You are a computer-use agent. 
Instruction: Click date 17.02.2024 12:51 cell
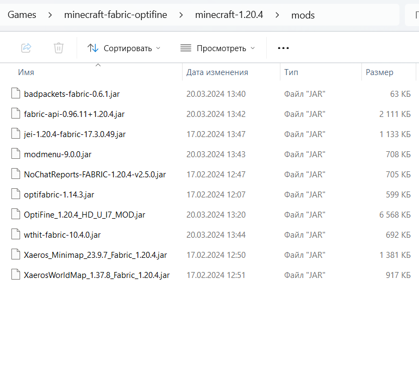pos(216,275)
